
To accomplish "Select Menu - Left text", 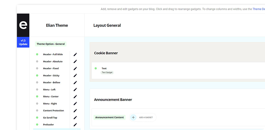I will click(x=49, y=90).
